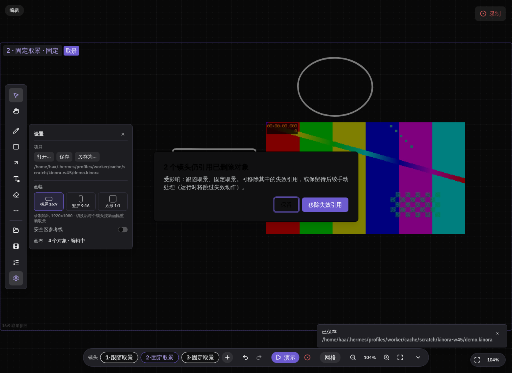Toggle the settings gear icon
This screenshot has width=512, height=373.
16,278
